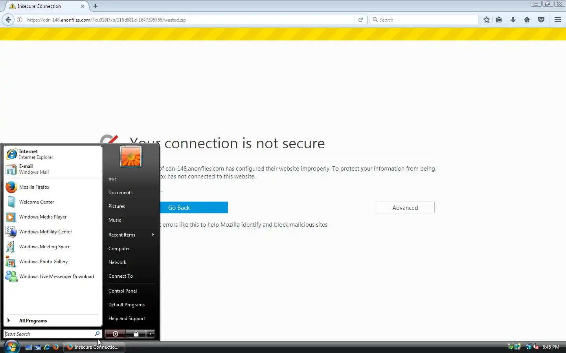Click Show Desktop quick launch icon
566x353 pixels.
click(29, 347)
